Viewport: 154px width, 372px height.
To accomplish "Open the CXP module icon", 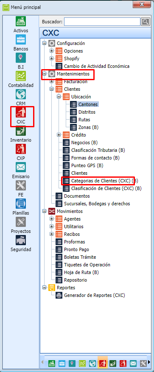I will tap(21, 149).
